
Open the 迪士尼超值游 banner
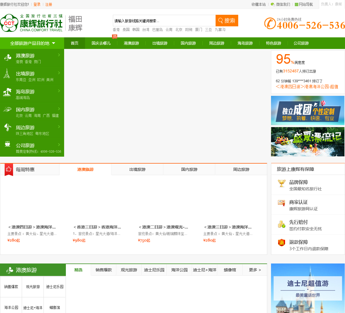[x=308, y=288]
